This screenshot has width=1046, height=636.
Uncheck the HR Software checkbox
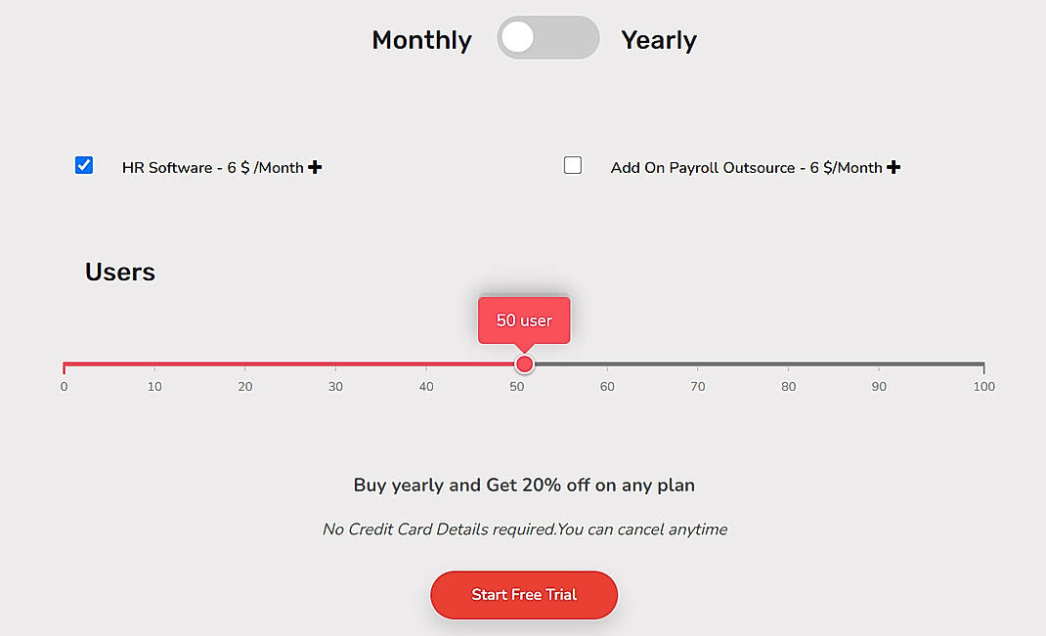(x=84, y=165)
